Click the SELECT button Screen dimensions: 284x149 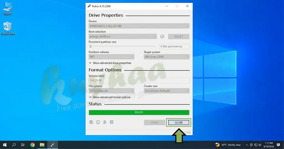pos(179,37)
